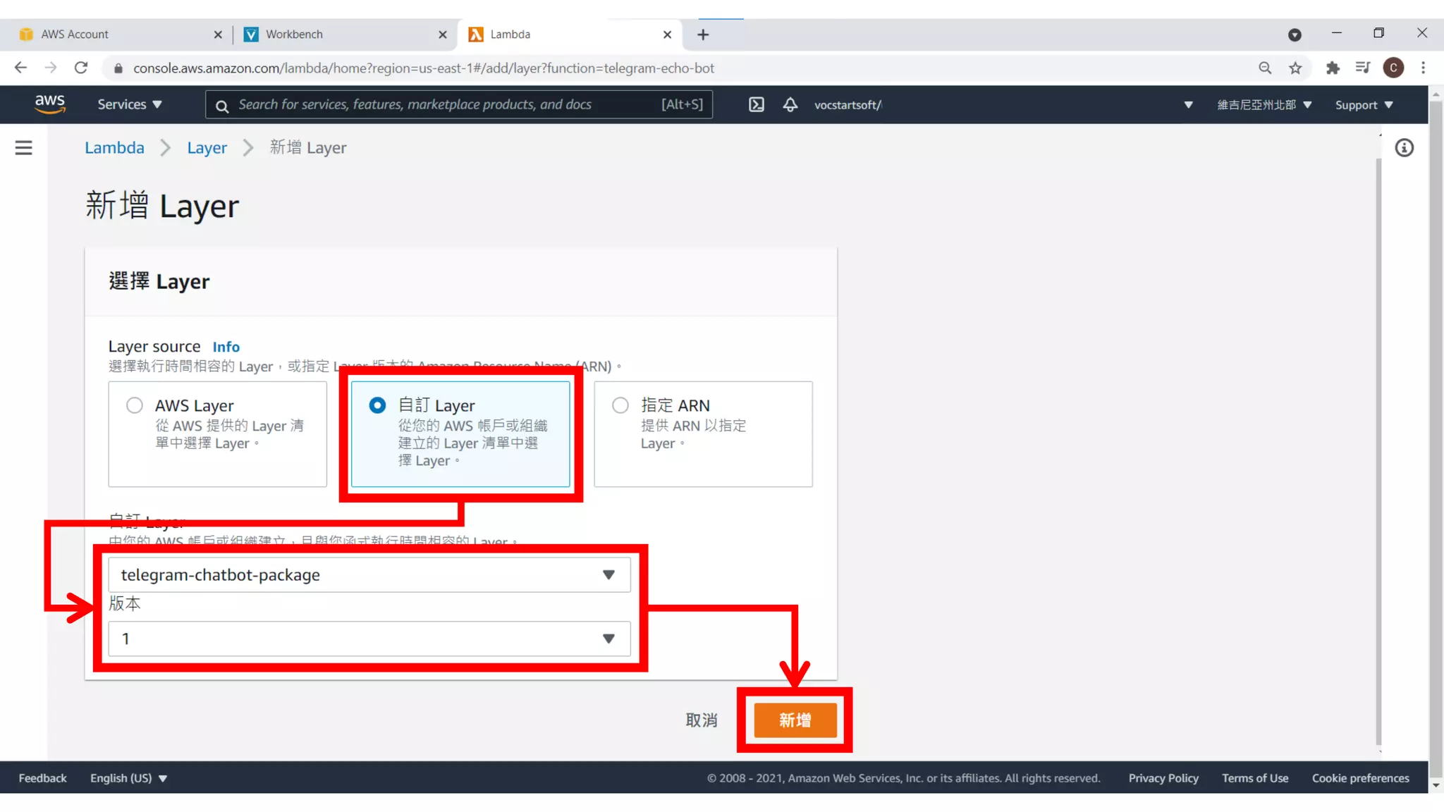This screenshot has width=1444, height=812.
Task: Select the 指定 ARN radio option
Action: pos(620,405)
